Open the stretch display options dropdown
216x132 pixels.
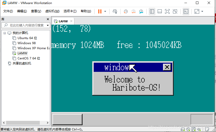point(202,11)
